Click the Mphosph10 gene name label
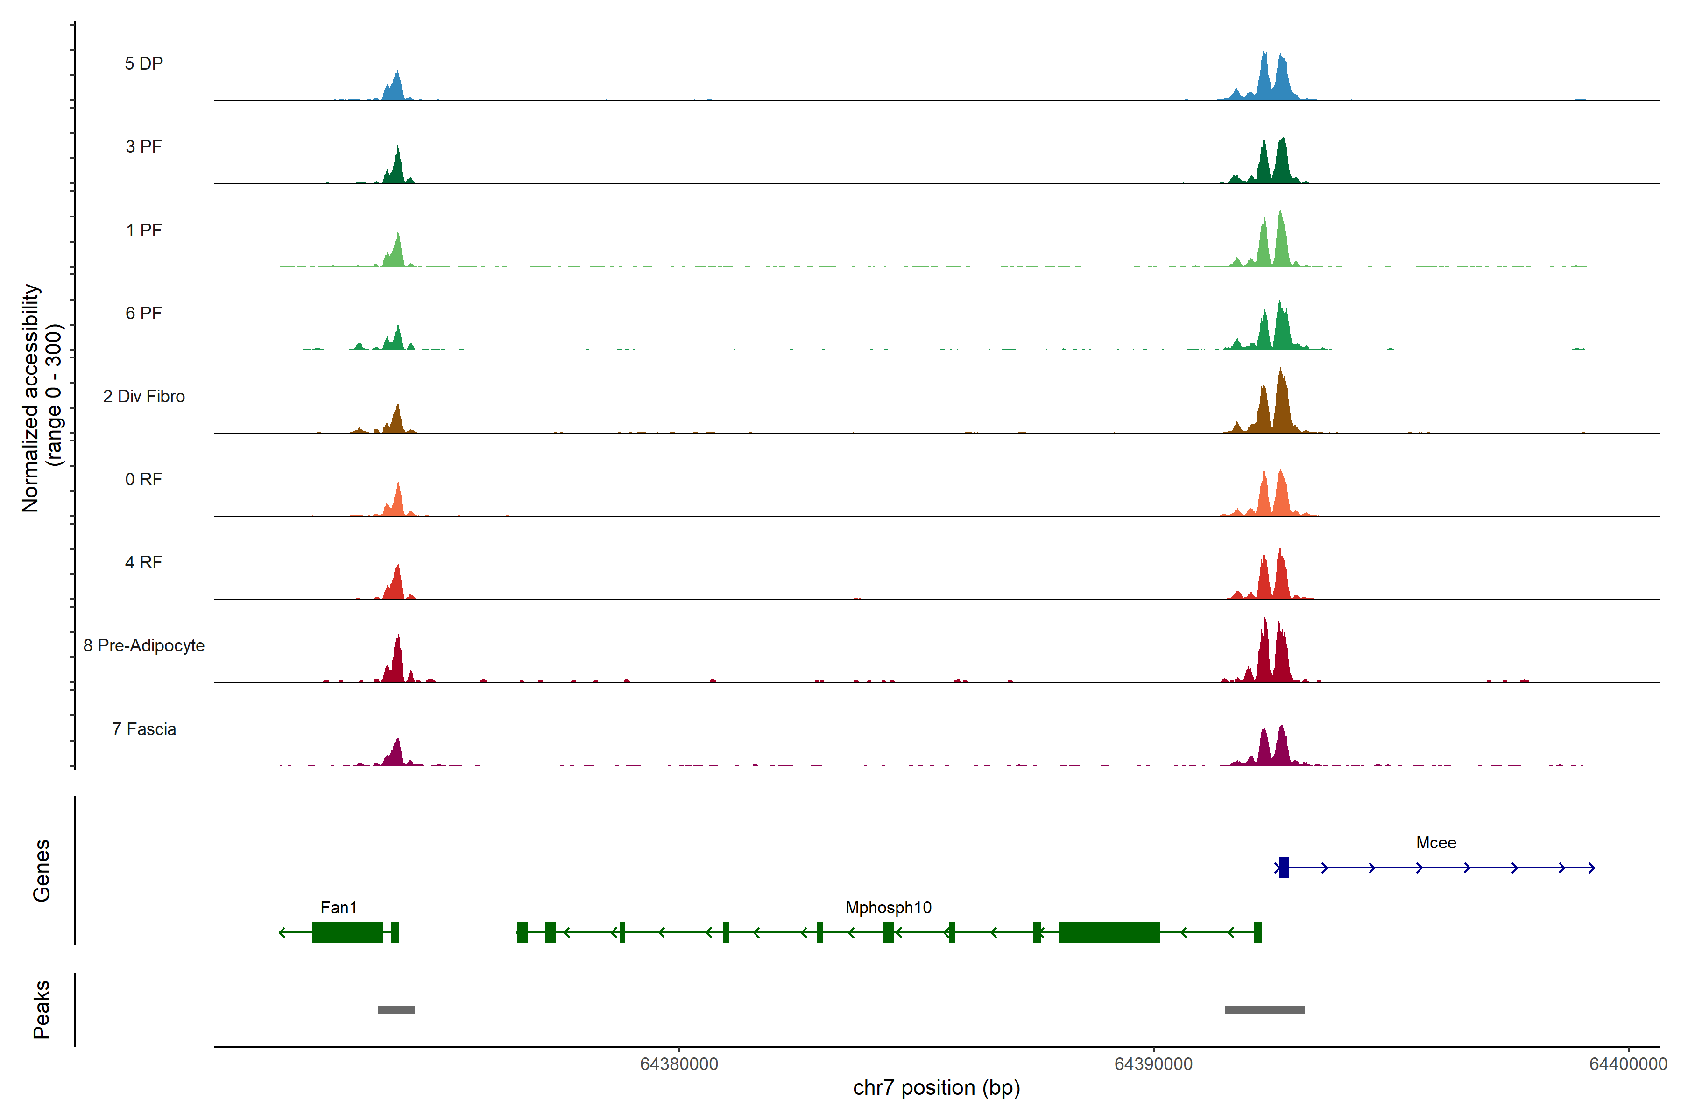Image resolution: width=1681 pixels, height=1120 pixels. (x=889, y=907)
